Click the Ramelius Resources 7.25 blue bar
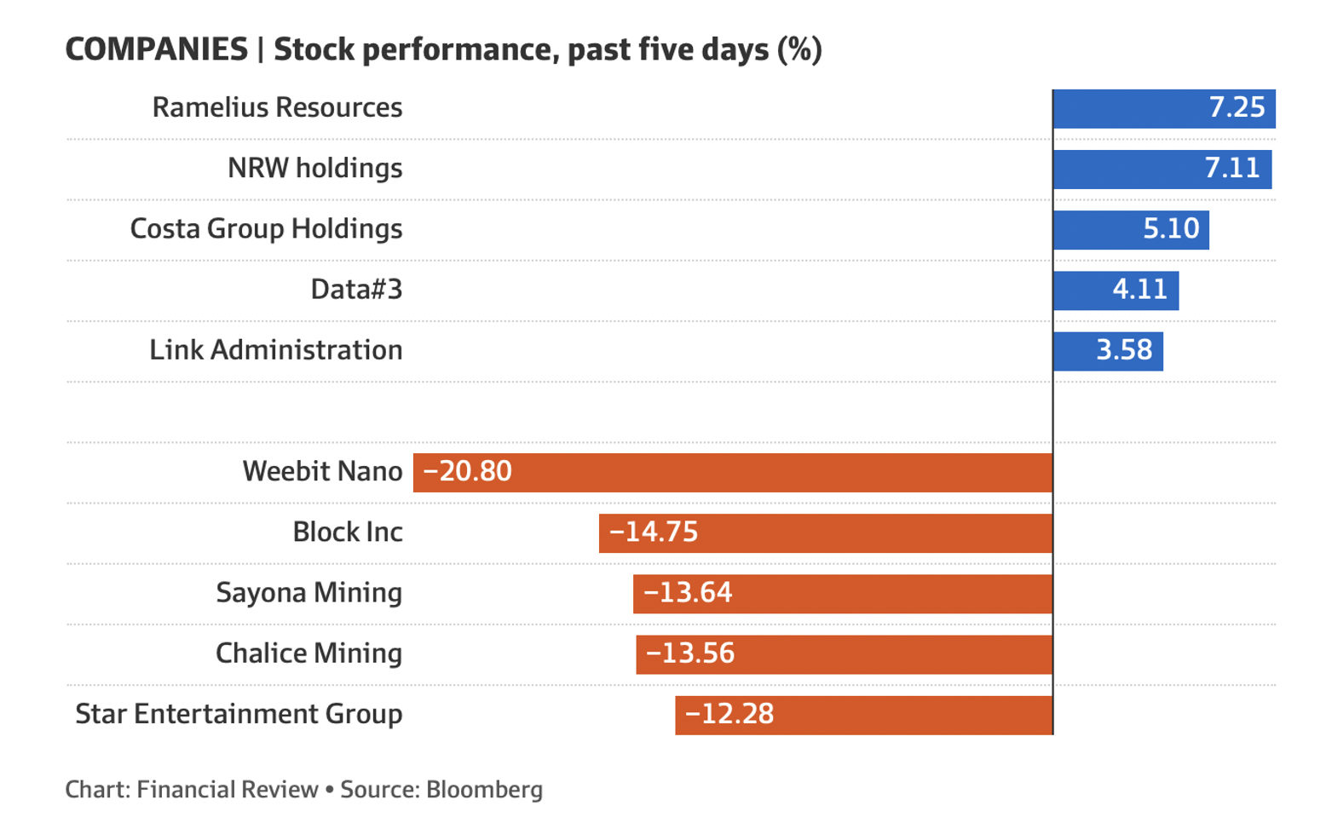The height and width of the screenshot is (840, 1326). tap(1163, 108)
